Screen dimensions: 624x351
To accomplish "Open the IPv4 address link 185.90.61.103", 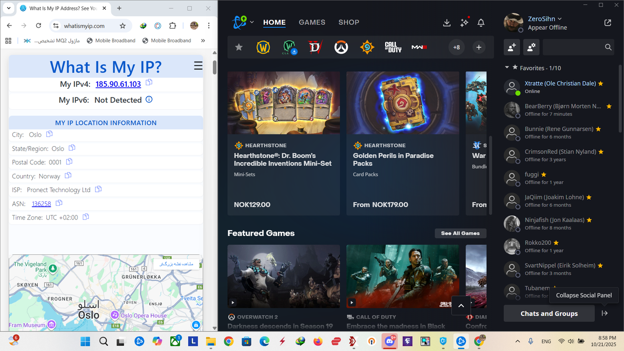I will (x=118, y=84).
